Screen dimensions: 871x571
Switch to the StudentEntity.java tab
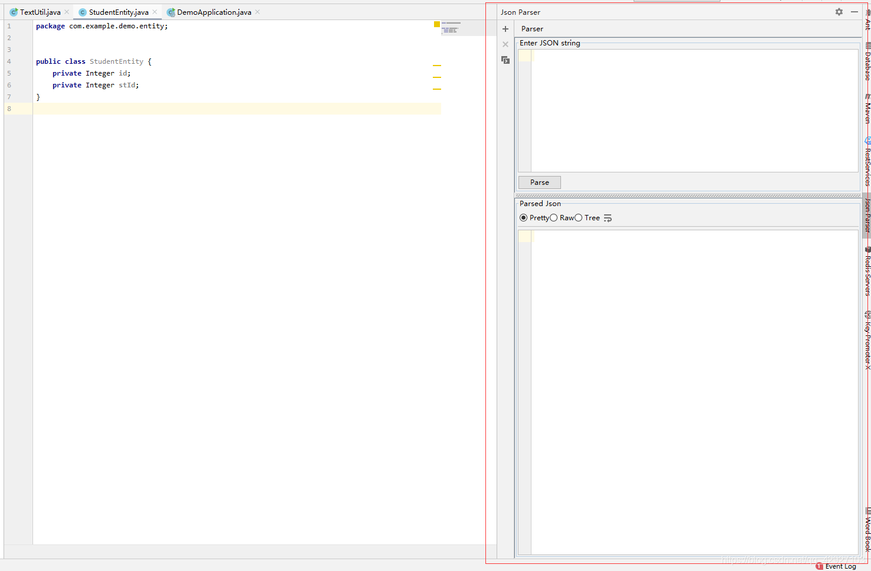119,12
